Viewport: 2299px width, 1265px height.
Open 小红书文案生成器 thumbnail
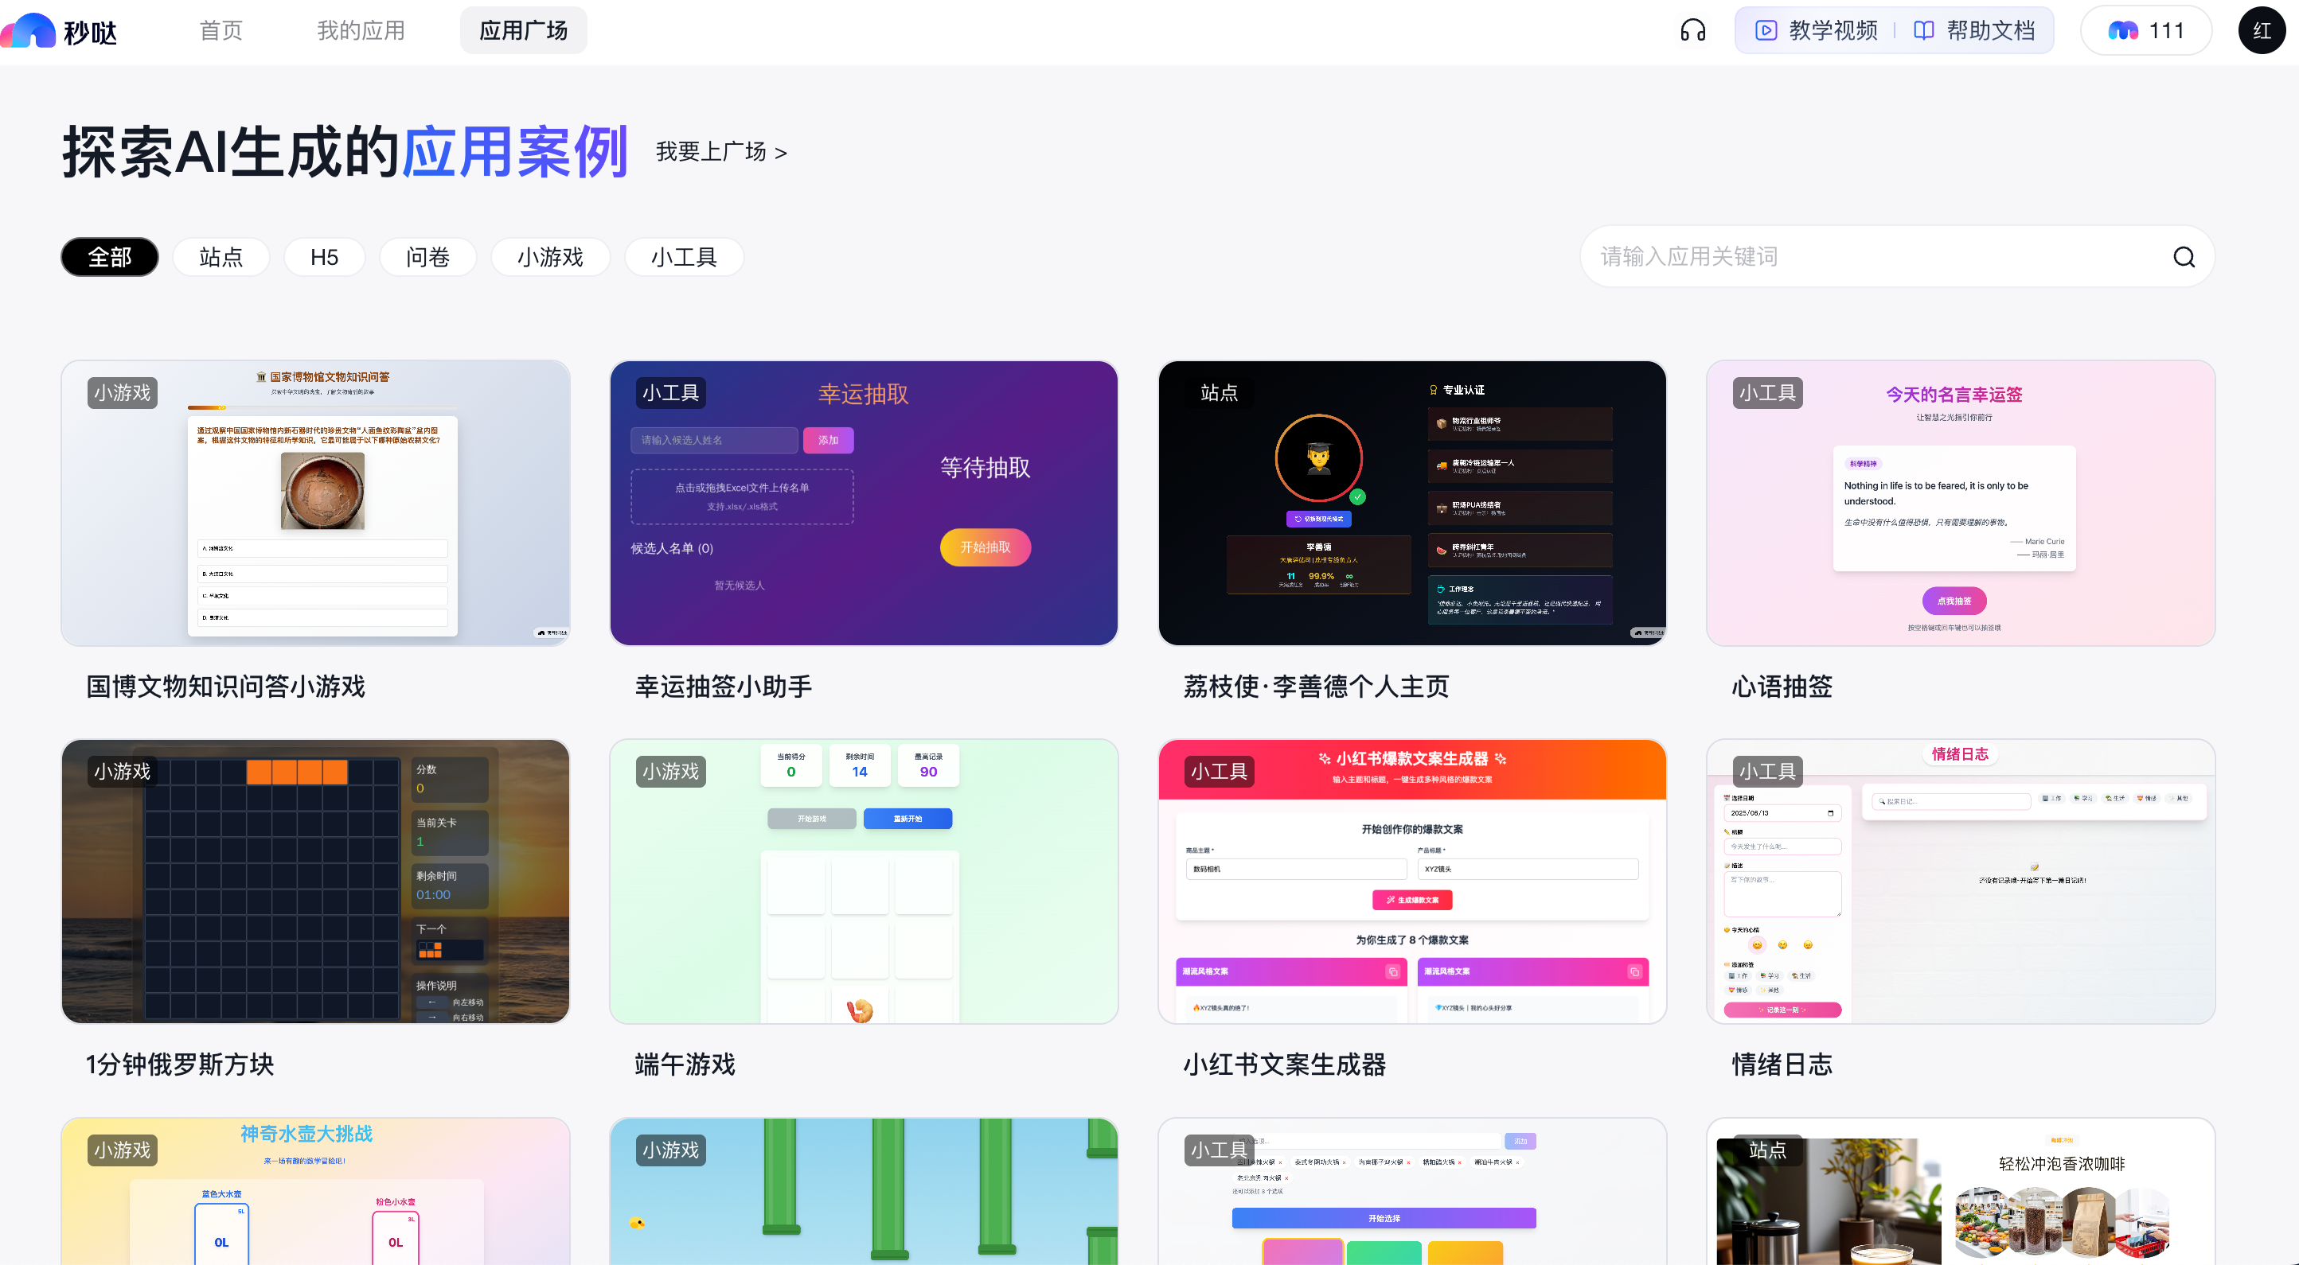1412,882
